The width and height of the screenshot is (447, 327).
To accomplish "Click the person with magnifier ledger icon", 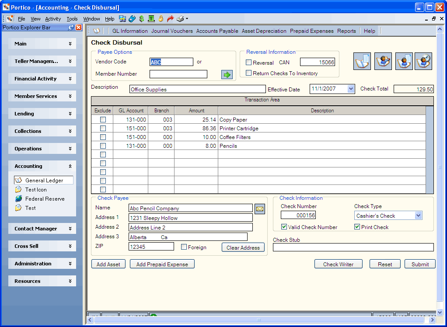I will point(423,61).
